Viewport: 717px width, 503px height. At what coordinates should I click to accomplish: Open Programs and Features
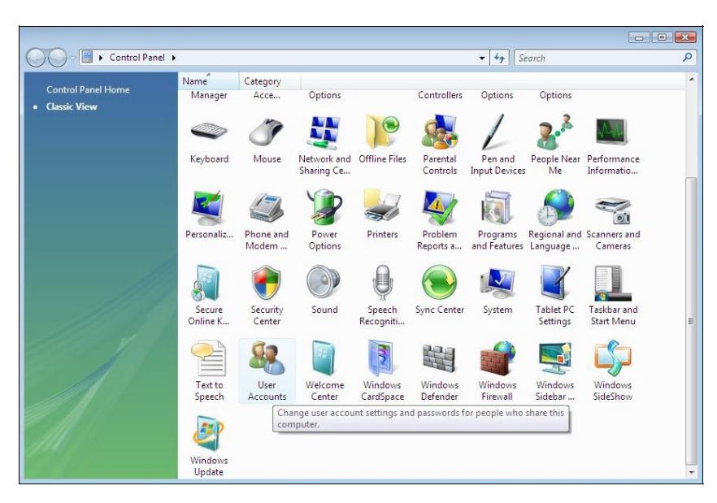coord(498,221)
